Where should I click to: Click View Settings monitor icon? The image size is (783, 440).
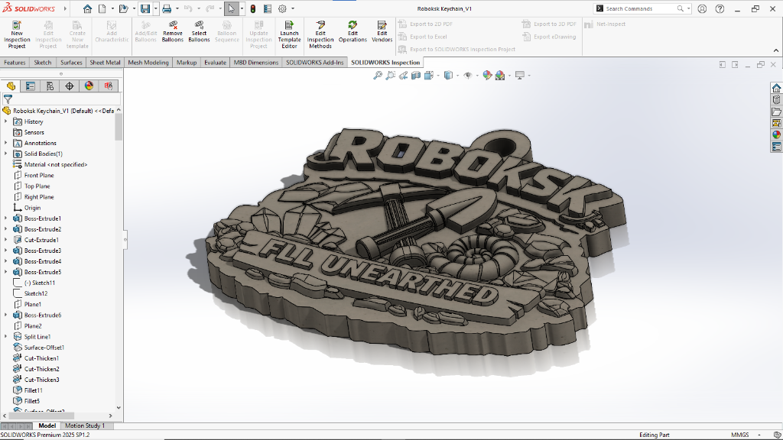[520, 76]
